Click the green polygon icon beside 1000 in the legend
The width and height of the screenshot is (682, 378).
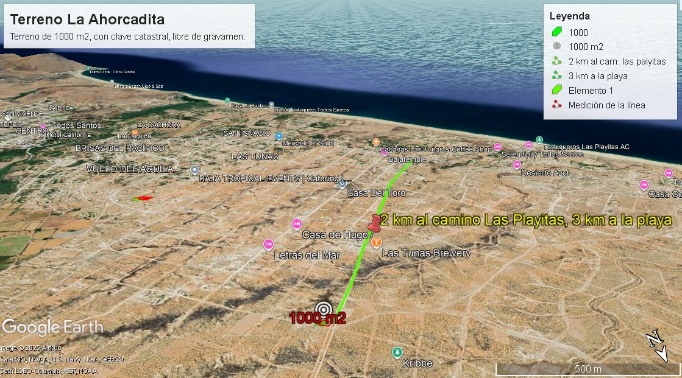pos(556,32)
